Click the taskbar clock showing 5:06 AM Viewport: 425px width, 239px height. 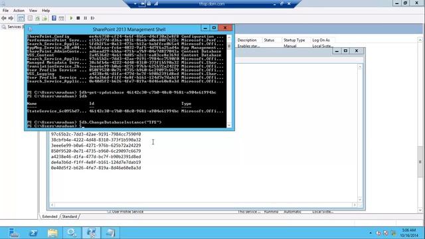click(408, 233)
